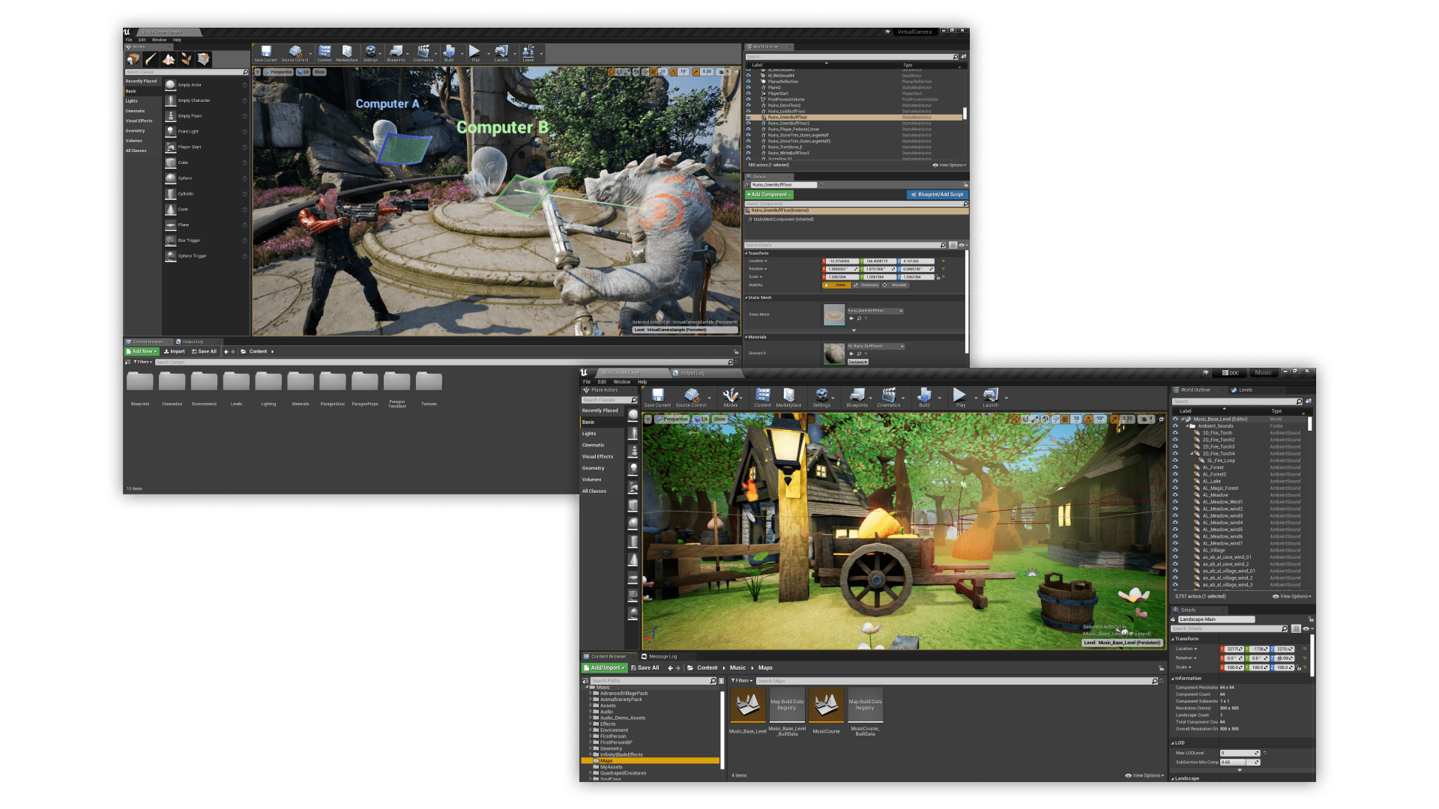Click Save All in Music content browser
Image resolution: width=1439 pixels, height=809 pixels.
[645, 668]
